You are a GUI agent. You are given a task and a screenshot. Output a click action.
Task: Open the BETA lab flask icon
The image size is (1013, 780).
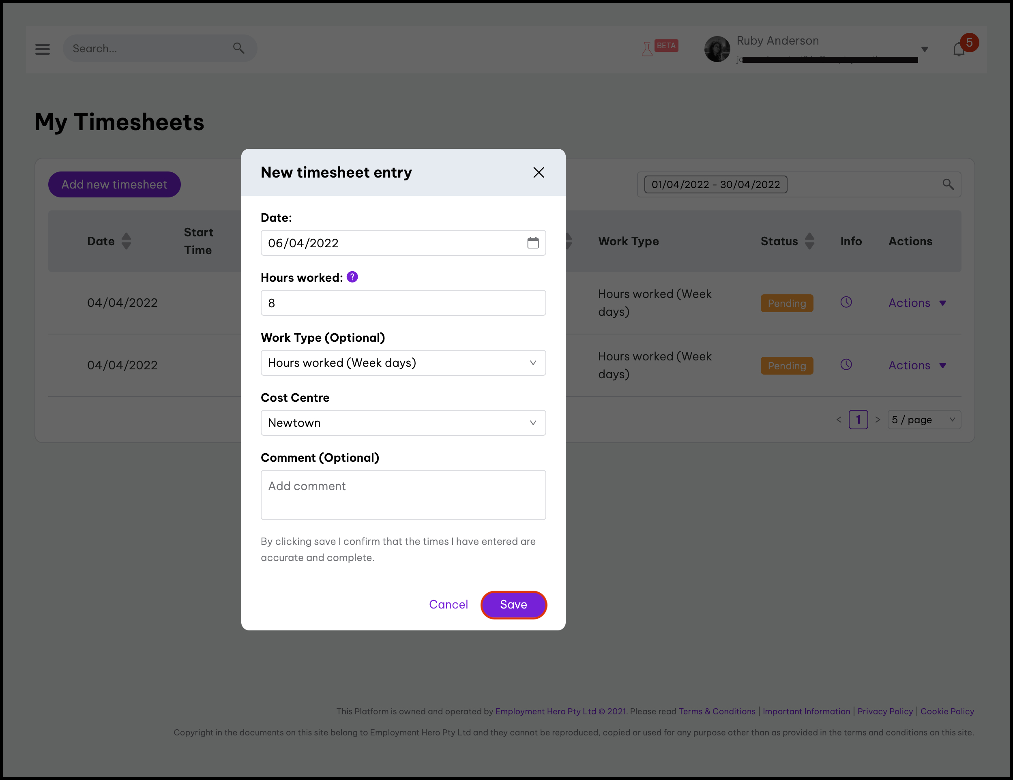646,48
